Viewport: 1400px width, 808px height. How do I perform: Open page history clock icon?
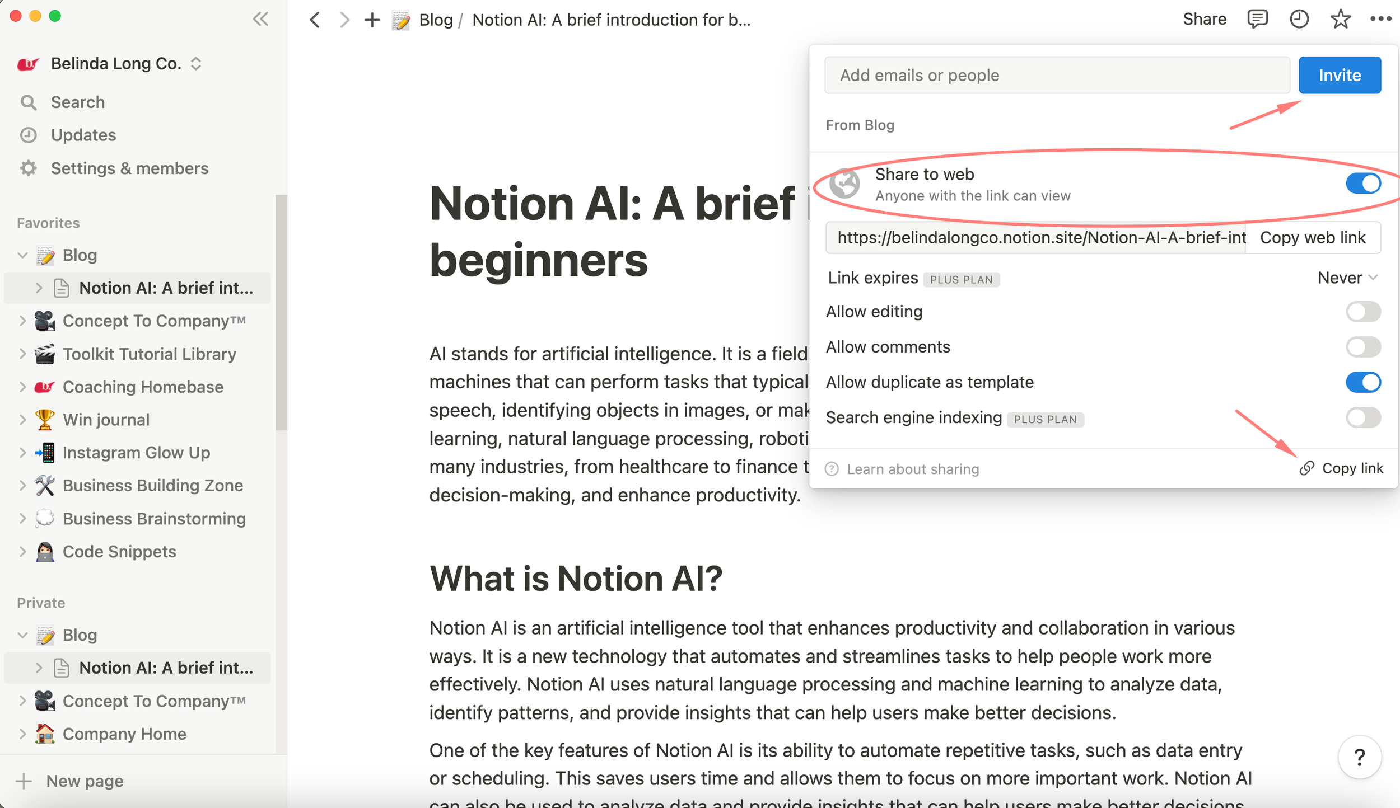coord(1299,19)
